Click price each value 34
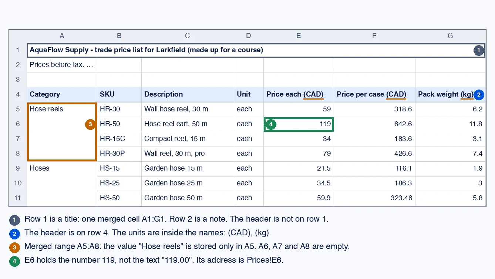495x279 pixels. pos(299,139)
